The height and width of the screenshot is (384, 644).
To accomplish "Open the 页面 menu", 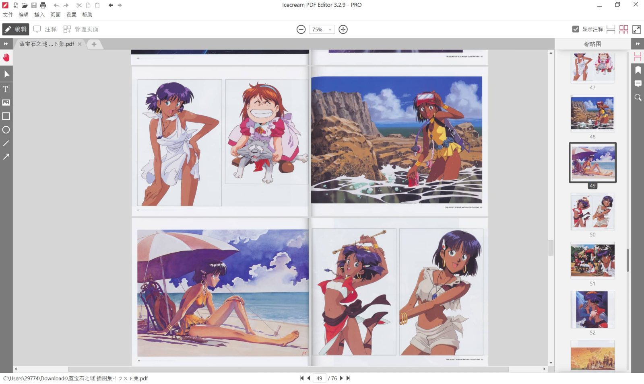I will pos(56,15).
